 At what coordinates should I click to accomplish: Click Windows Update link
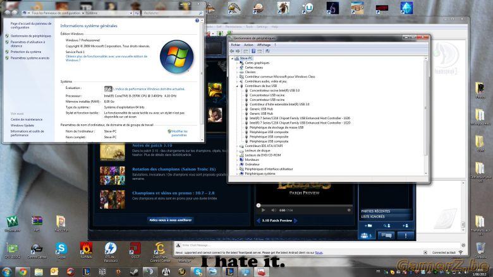point(22,125)
